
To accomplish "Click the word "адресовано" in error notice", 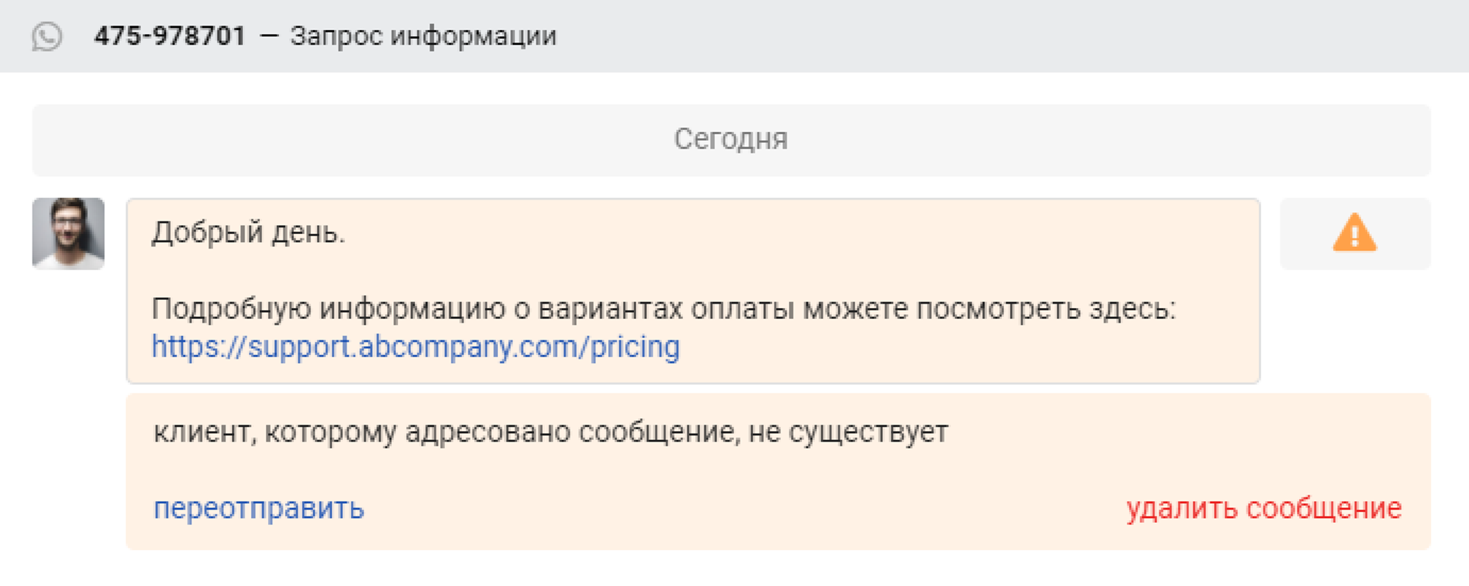I will point(488,432).
